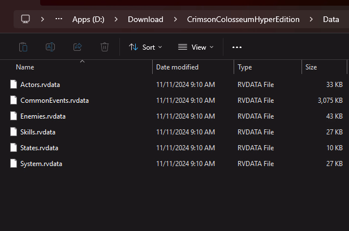349x231 pixels.
Task: Click the file icon of System.rvdata
Action: [x=14, y=163]
